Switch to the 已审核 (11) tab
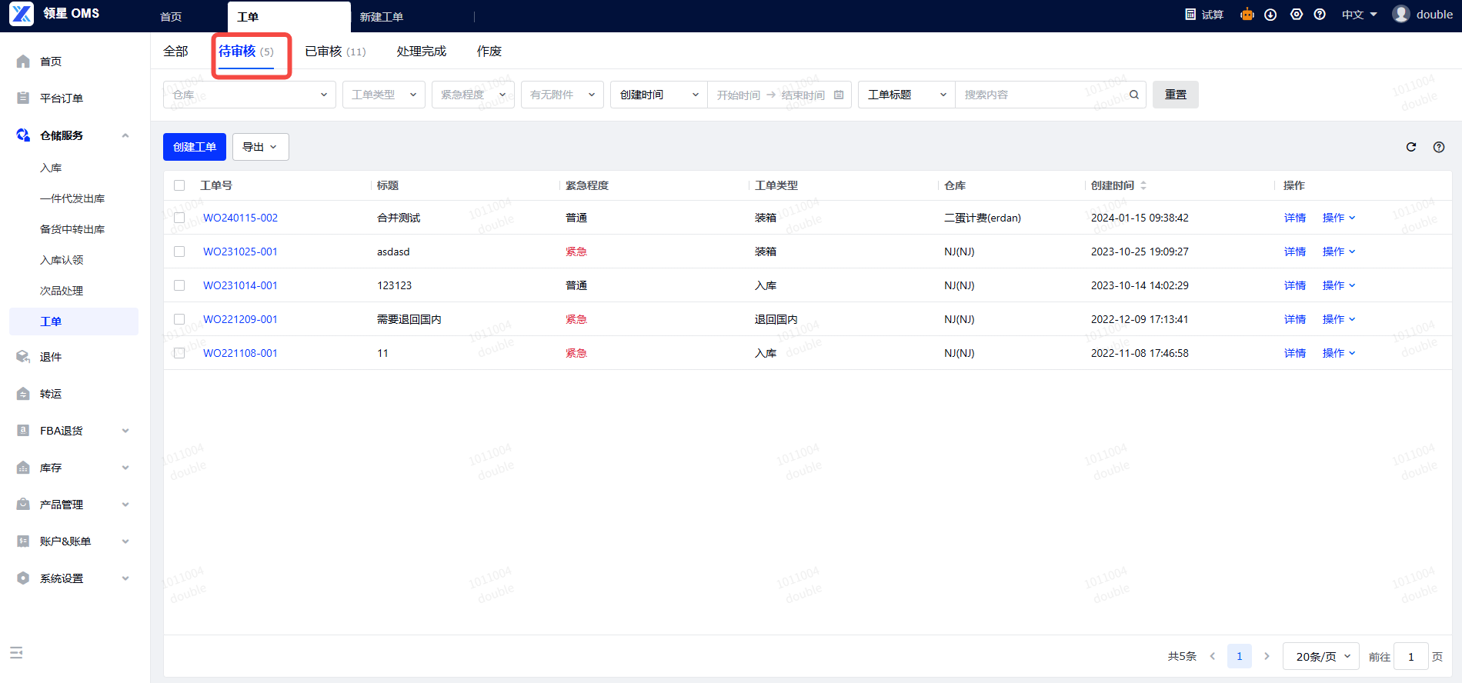 pyautogui.click(x=335, y=52)
